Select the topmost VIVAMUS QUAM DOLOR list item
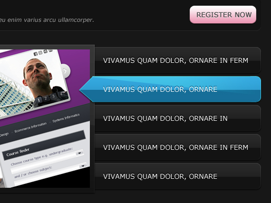271x203 pixels. tap(178, 60)
